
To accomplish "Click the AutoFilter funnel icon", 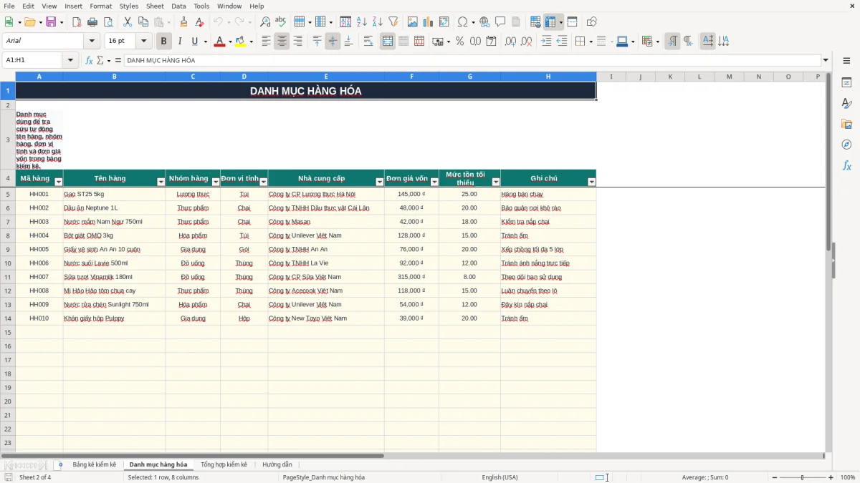I will 393,22.
